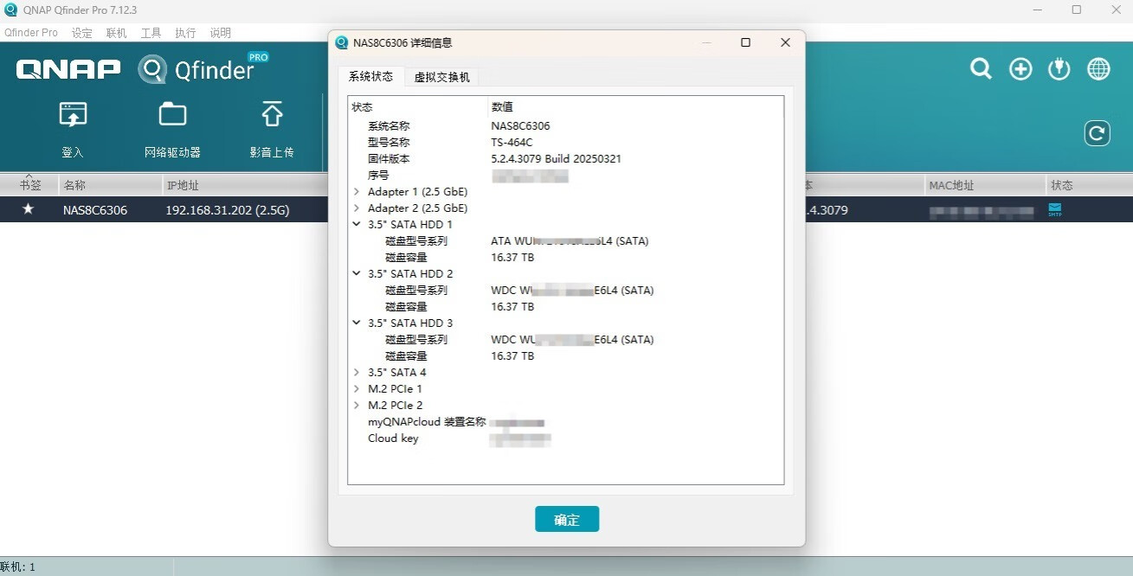Open the 联机 (Connect) menu

tap(117, 33)
